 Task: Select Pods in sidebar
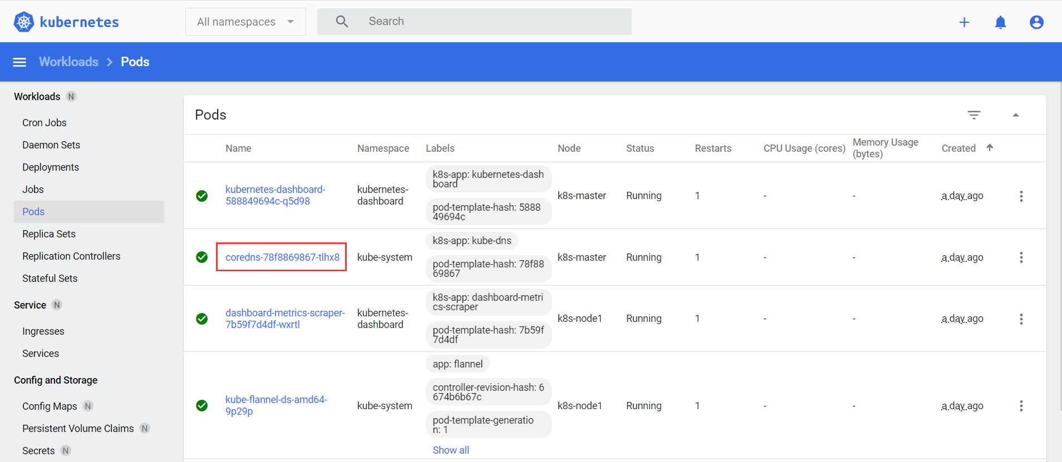[89, 212]
